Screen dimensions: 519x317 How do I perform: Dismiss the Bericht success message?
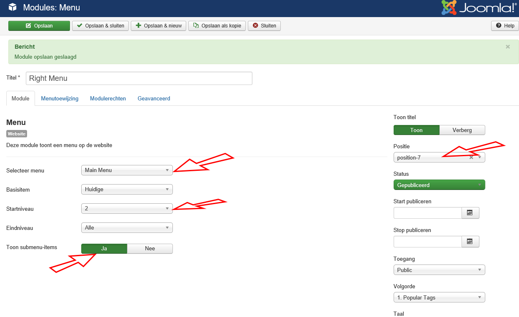coord(508,47)
